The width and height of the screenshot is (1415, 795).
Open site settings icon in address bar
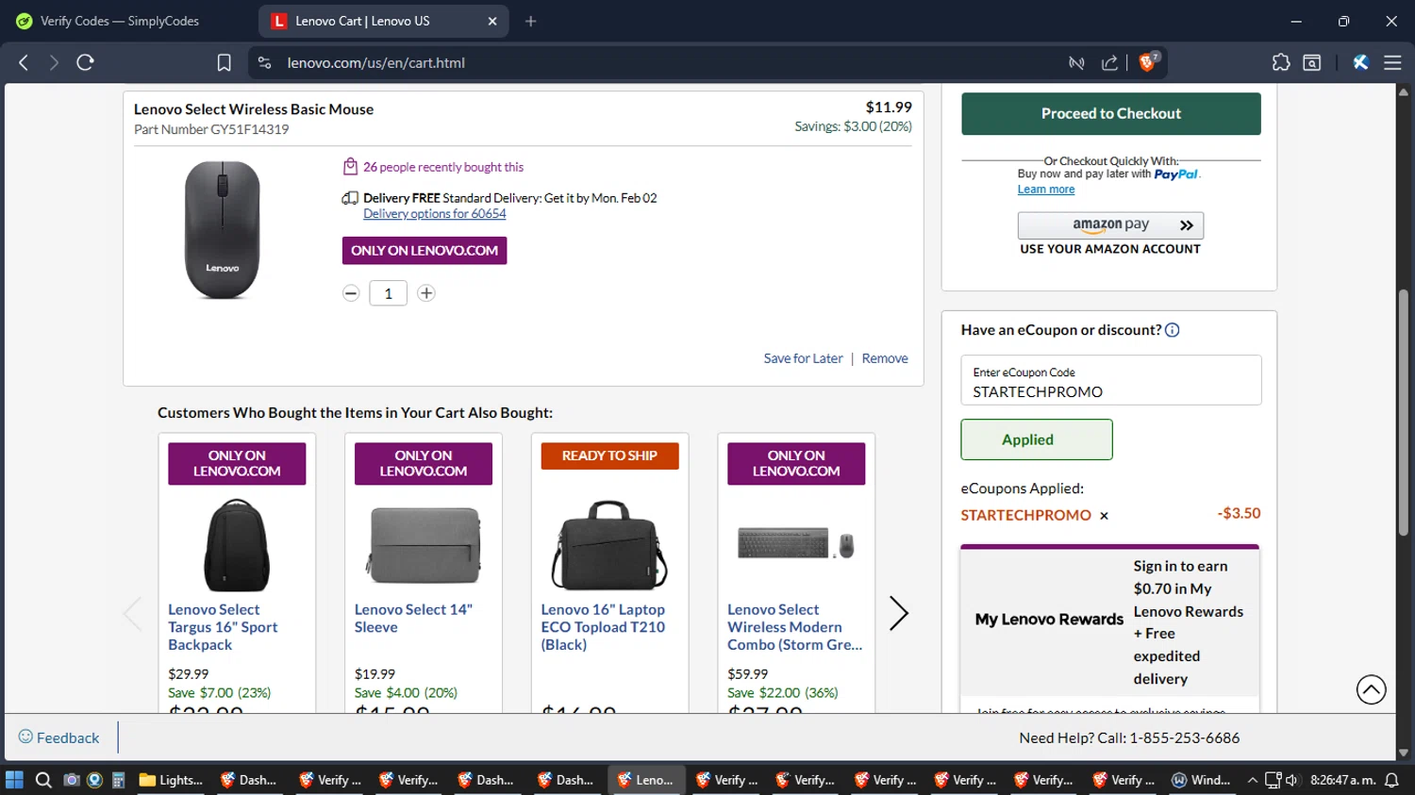point(265,62)
